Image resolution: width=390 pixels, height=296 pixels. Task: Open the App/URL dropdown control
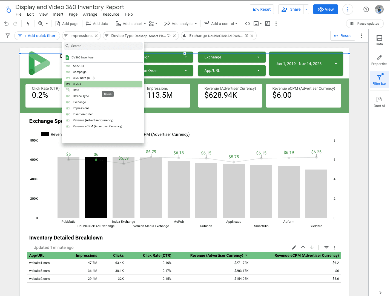(232, 71)
